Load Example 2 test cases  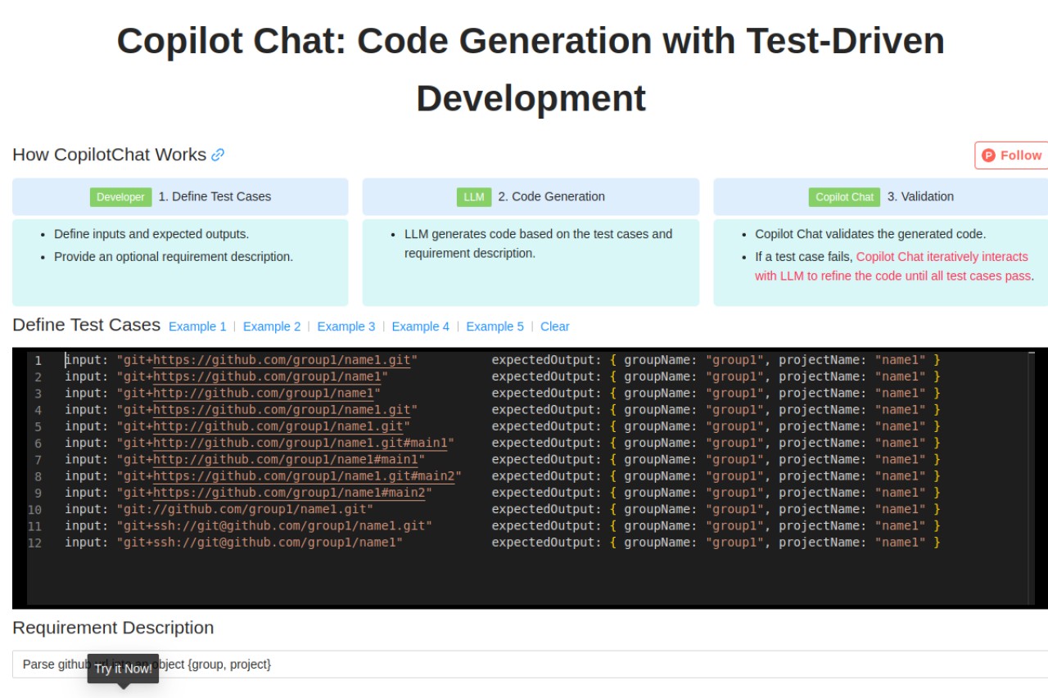pos(272,326)
